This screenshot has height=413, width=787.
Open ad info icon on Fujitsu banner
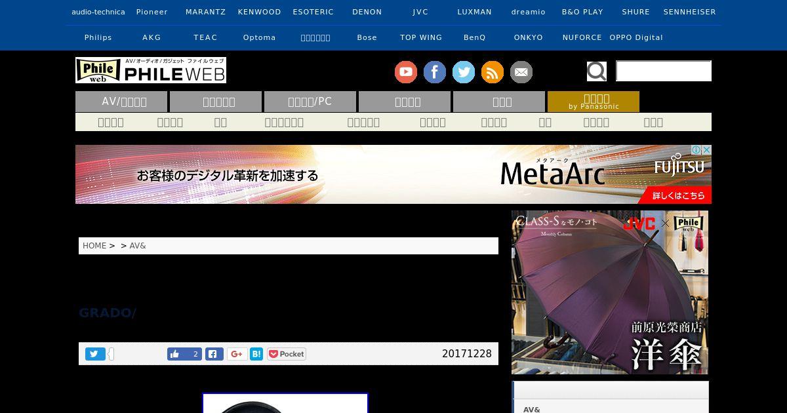click(x=698, y=149)
